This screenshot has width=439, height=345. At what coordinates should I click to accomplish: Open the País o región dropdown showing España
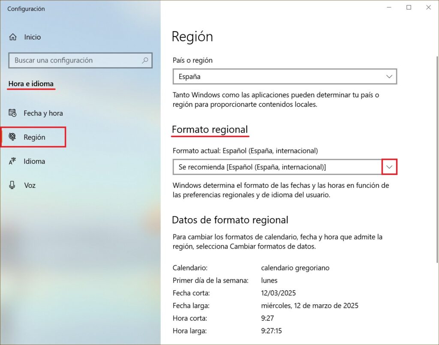tap(285, 76)
